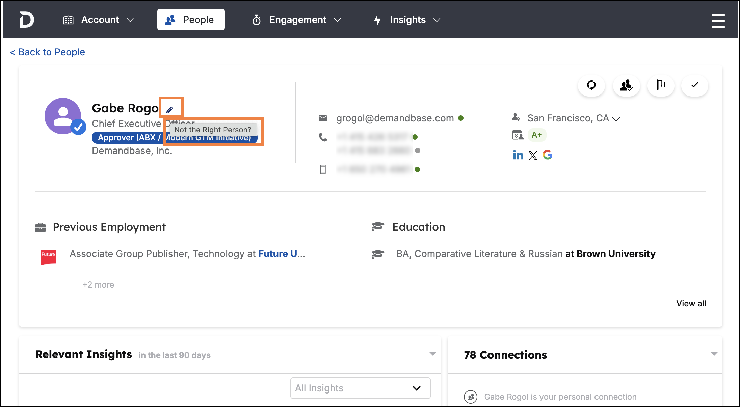Click the grogol@demandbase.com email address
The image size is (740, 407).
point(395,118)
